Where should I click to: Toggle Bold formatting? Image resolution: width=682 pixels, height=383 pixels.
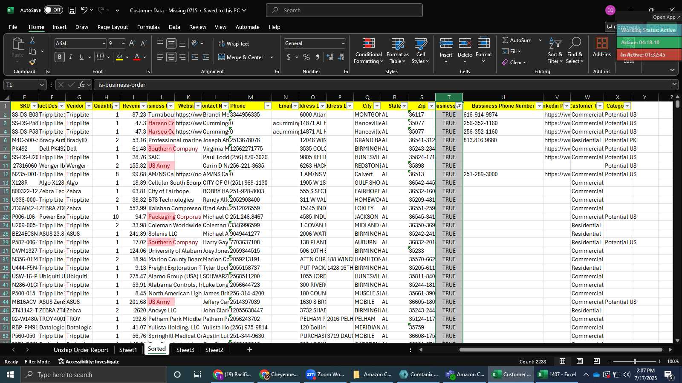[60, 57]
